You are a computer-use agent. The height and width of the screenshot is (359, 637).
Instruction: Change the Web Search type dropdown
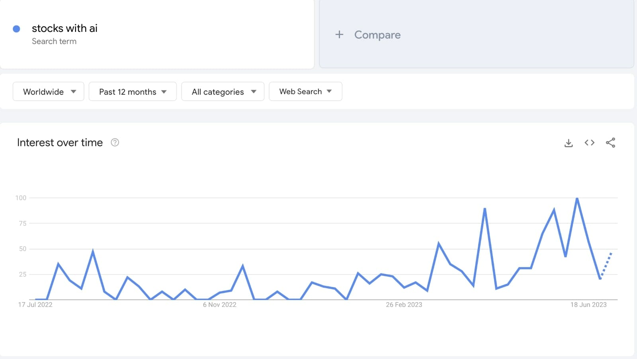pyautogui.click(x=305, y=92)
